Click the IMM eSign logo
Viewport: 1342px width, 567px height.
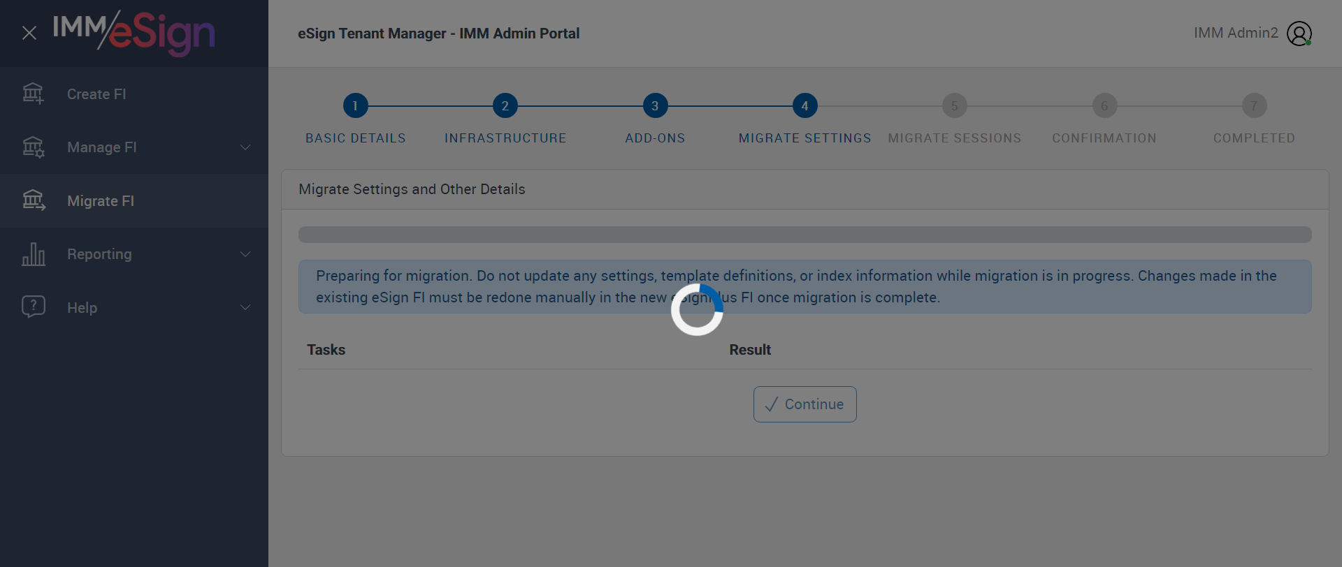tap(134, 33)
